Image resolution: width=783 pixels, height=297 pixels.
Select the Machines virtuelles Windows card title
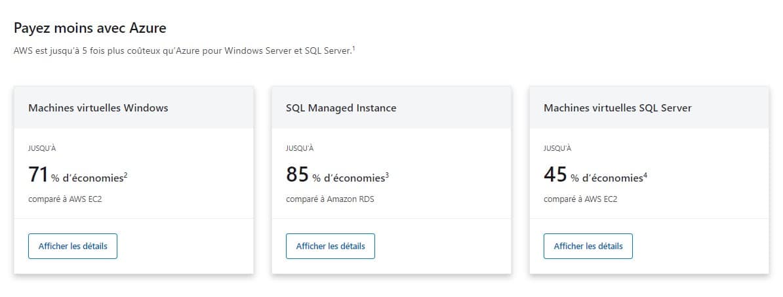pos(98,108)
